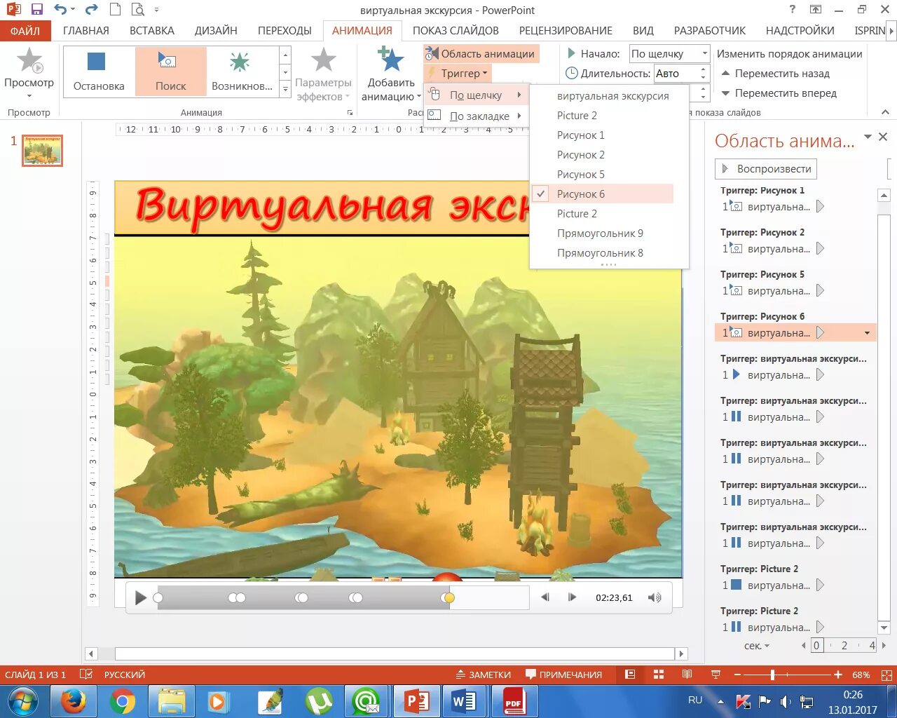Step the video backward

coord(545,597)
